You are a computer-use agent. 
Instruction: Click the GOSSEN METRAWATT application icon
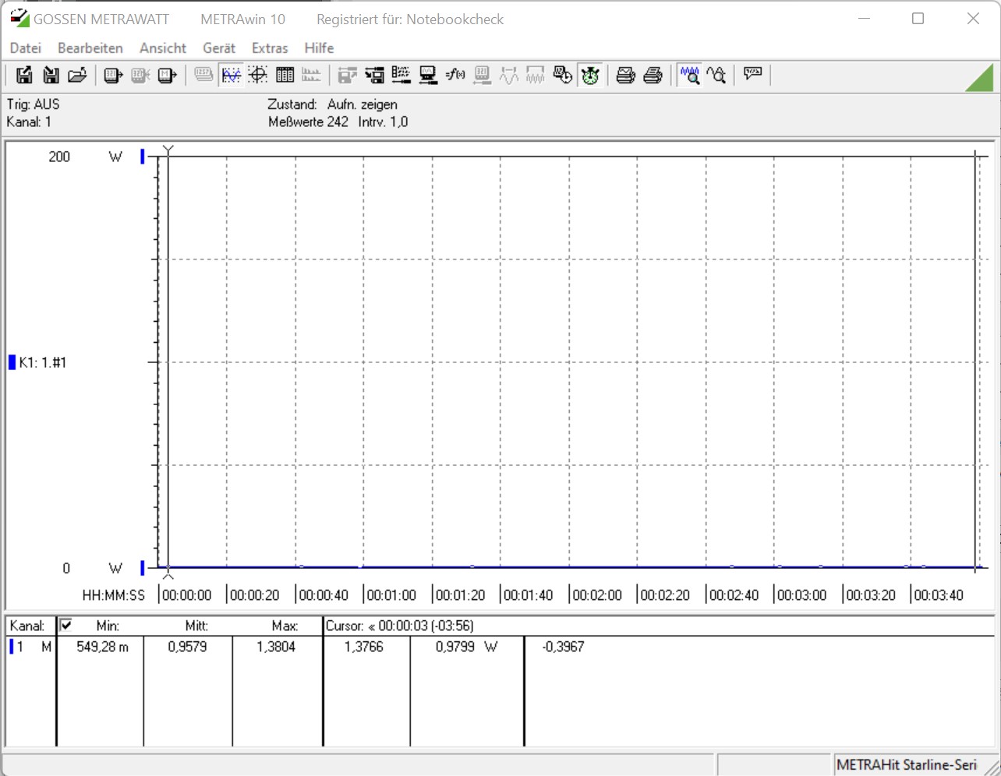pyautogui.click(x=19, y=19)
